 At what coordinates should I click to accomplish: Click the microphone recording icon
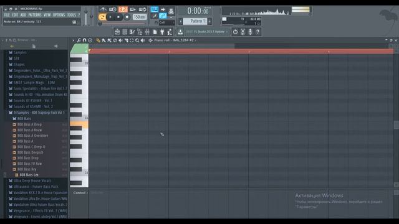click(x=251, y=32)
